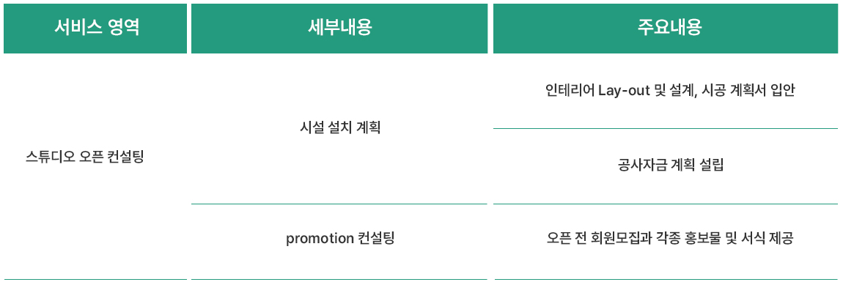
Task: Select the promotion 컨설팅 row label
Action: coord(340,239)
